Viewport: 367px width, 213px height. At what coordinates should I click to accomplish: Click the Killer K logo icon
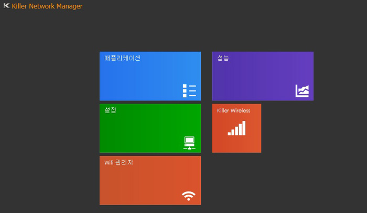[x=6, y=6]
